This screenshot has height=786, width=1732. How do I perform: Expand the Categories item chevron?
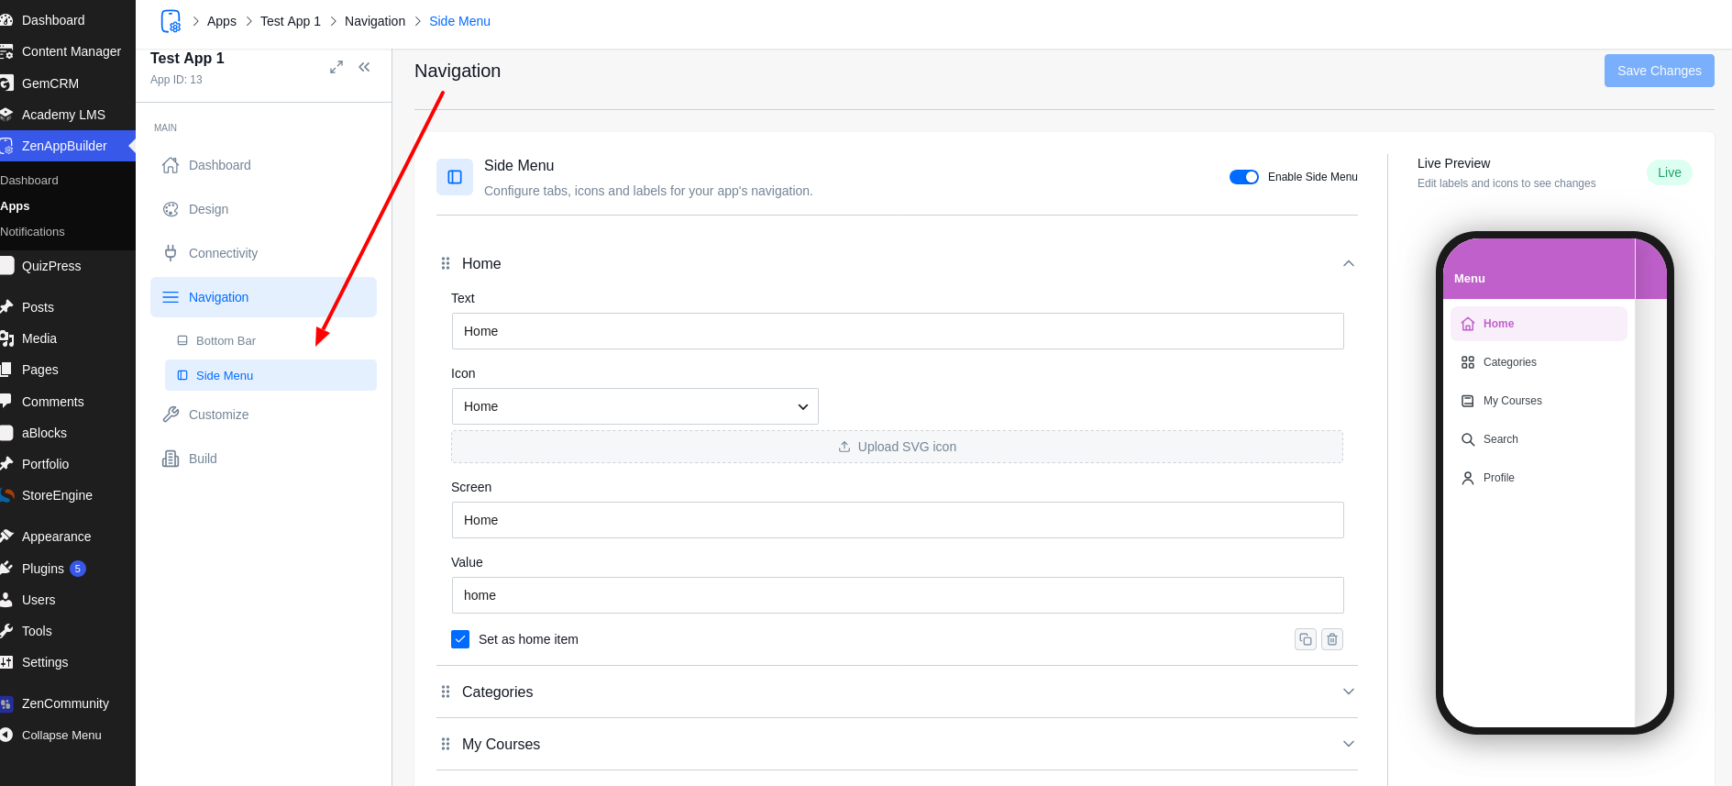click(x=1349, y=692)
